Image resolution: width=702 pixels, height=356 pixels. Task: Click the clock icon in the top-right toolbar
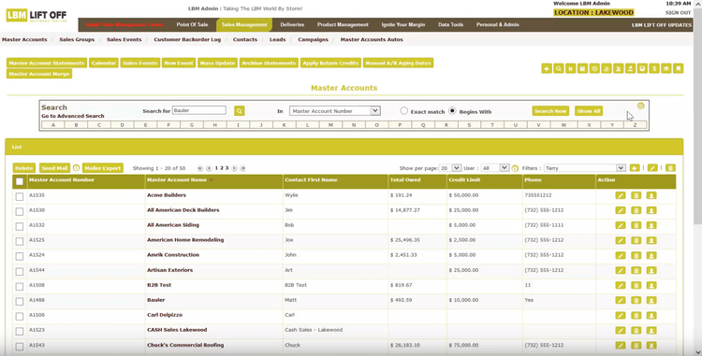594,69
